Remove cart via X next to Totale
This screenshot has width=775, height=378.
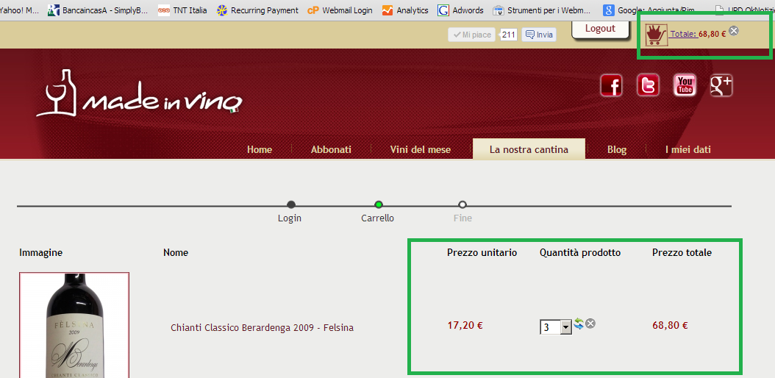[734, 31]
